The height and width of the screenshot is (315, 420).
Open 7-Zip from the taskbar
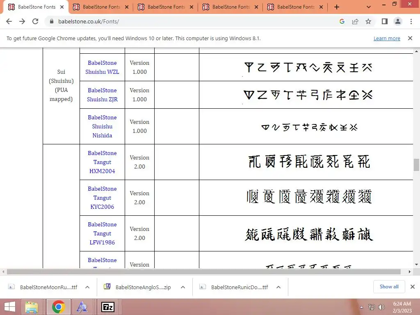[108, 307]
